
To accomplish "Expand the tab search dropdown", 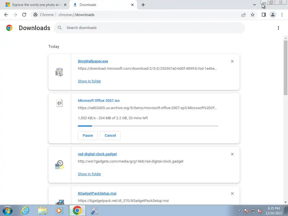I will pos(254,5).
